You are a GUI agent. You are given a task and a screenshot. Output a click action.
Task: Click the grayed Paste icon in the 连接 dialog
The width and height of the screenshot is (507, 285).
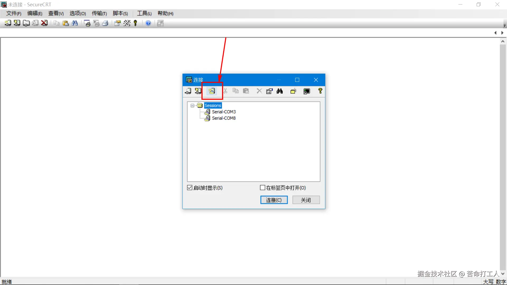coord(246,91)
